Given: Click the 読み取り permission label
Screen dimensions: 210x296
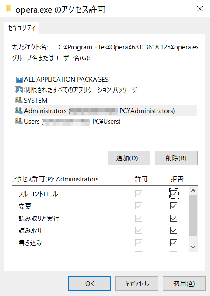Looking at the screenshot, I should (30, 230).
